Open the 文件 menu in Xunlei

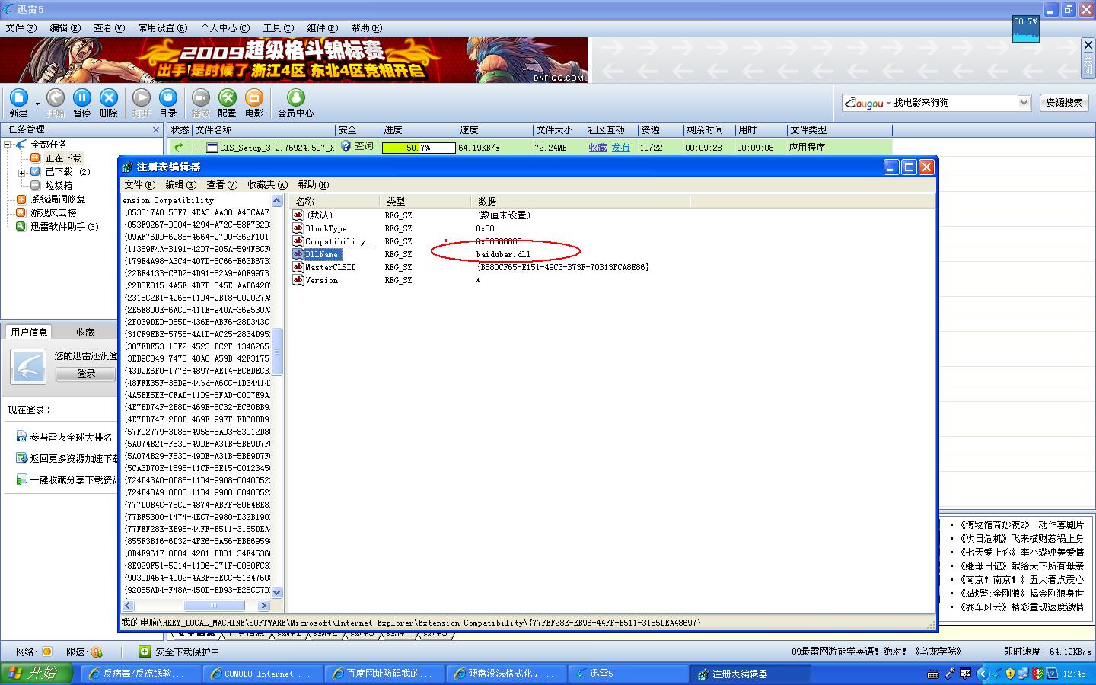21,28
